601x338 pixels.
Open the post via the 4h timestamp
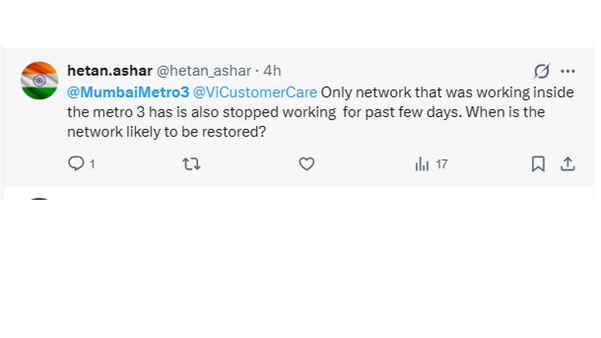[x=272, y=71]
